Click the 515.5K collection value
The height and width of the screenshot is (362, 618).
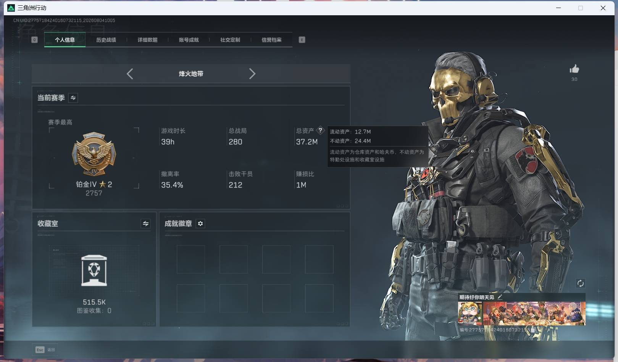(x=94, y=302)
